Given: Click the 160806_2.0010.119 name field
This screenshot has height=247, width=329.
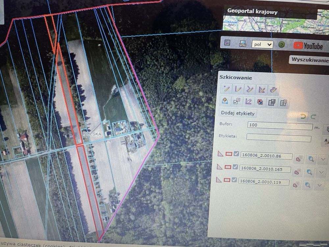Looking at the screenshot, I should pos(264,182).
